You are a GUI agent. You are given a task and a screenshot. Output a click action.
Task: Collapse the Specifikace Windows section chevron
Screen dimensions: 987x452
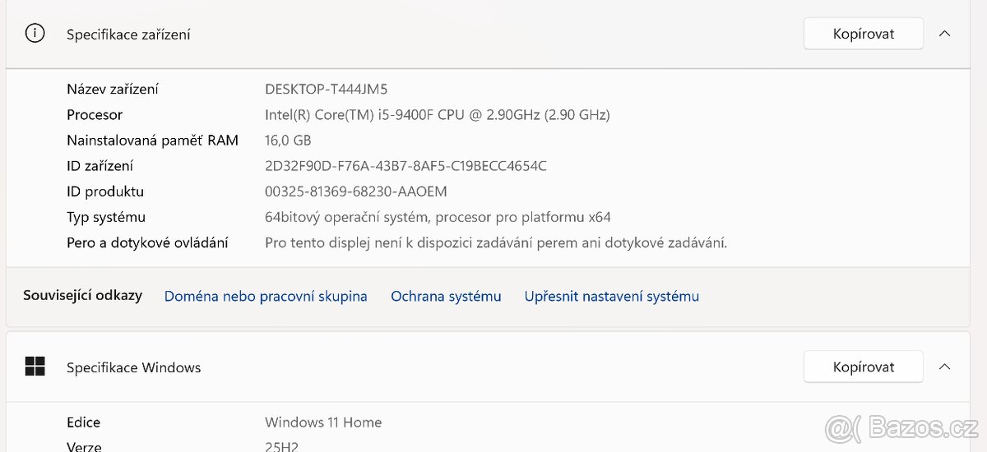point(945,367)
